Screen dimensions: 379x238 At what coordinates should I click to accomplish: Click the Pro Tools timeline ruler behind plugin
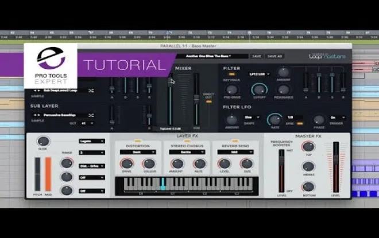tap(189, 35)
